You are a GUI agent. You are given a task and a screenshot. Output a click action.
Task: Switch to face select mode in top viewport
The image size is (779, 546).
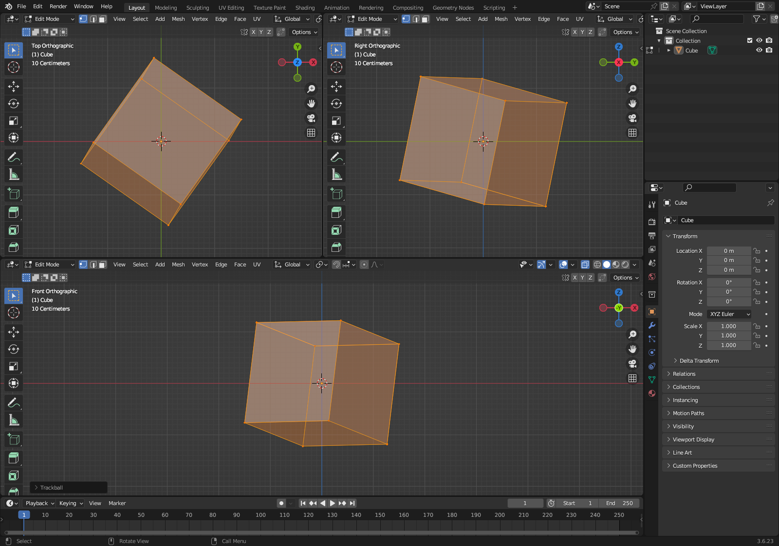[x=102, y=19]
